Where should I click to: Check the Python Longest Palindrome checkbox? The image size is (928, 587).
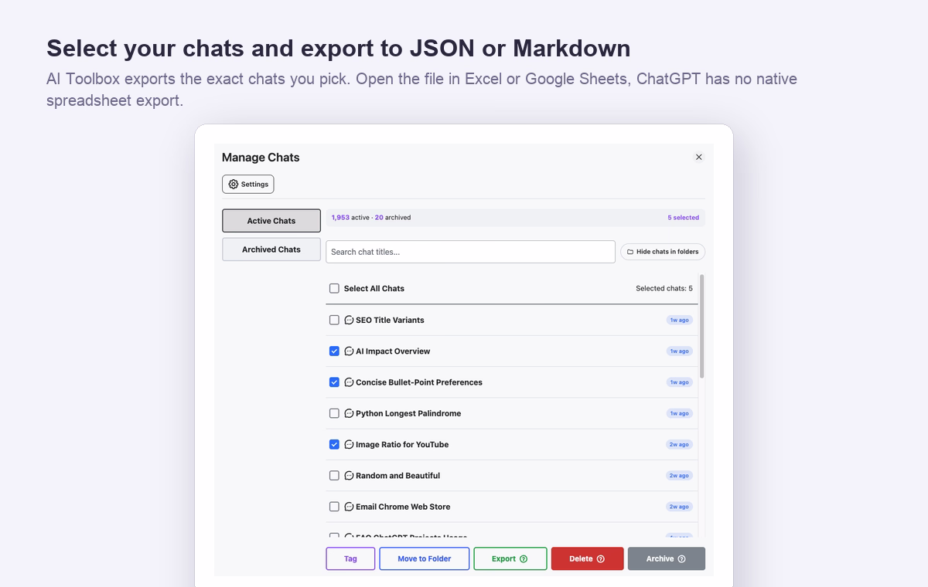click(x=334, y=413)
